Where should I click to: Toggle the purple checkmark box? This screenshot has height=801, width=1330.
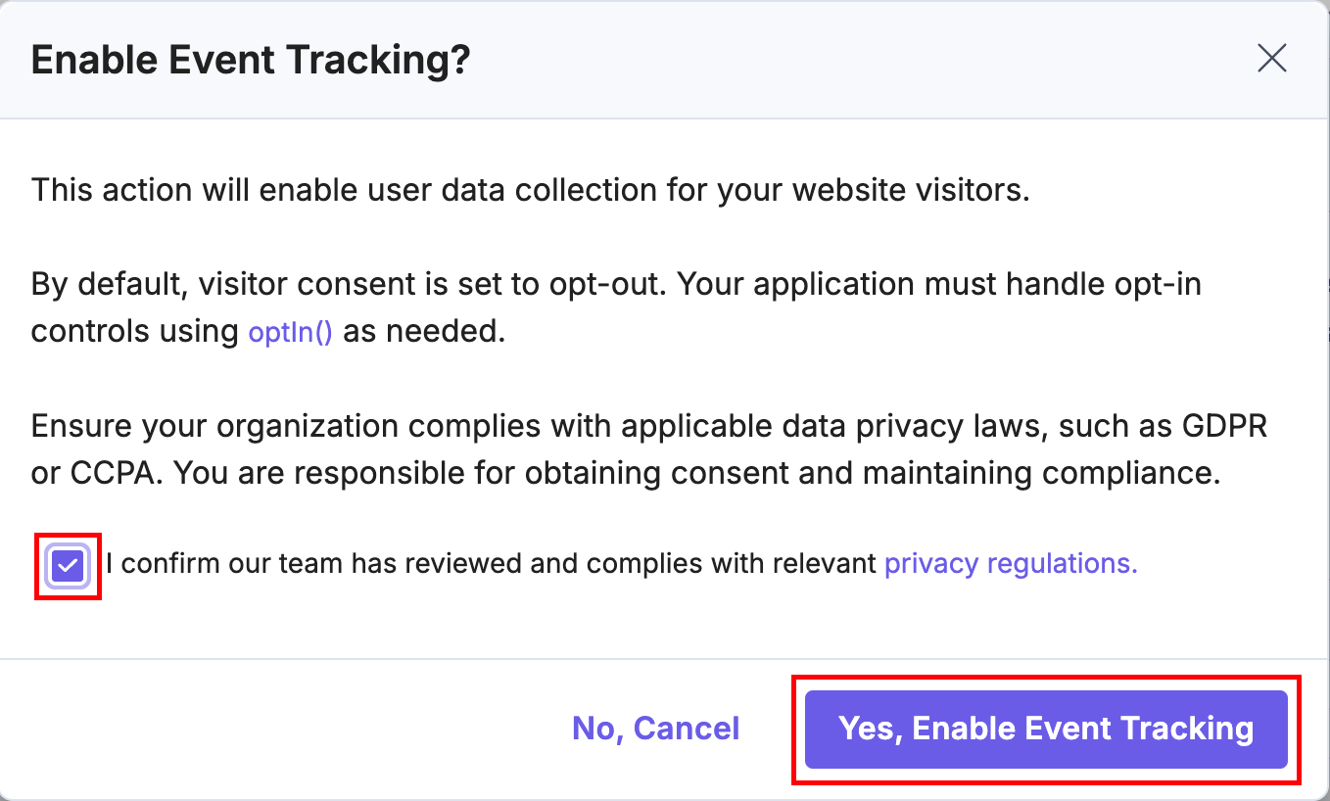coord(69,565)
